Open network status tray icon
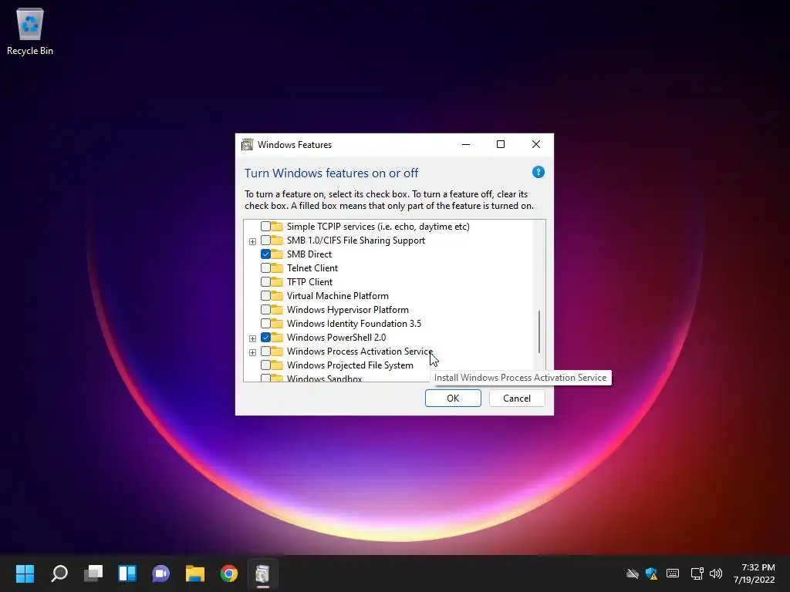The width and height of the screenshot is (790, 592). (697, 573)
